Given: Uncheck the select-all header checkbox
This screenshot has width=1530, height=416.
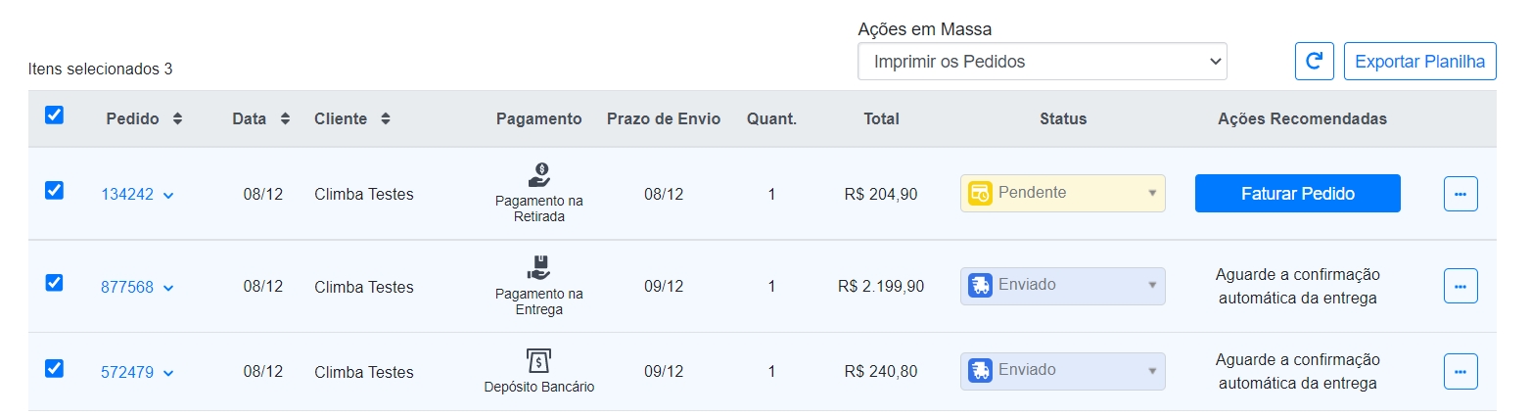Looking at the screenshot, I should 55,116.
